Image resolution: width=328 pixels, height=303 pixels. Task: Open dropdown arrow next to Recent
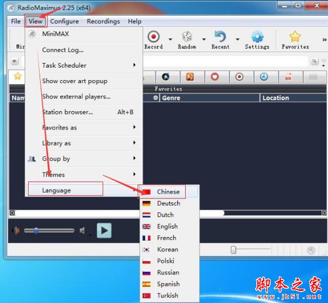(x=237, y=40)
